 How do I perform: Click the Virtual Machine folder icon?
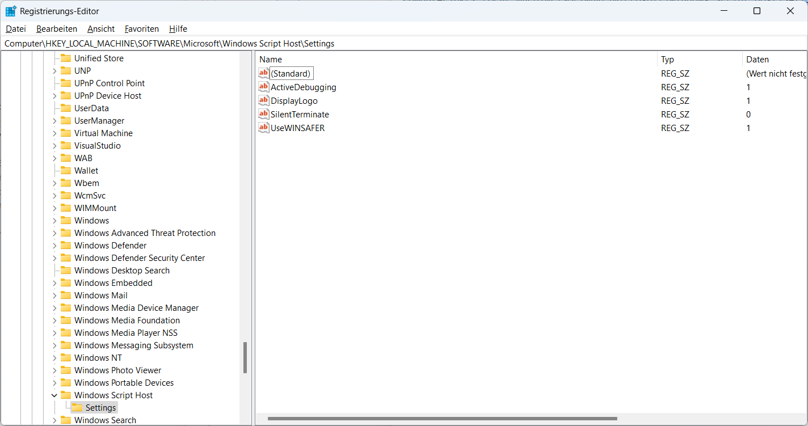66,133
